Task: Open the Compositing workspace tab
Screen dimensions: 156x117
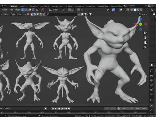Action: point(103,6)
